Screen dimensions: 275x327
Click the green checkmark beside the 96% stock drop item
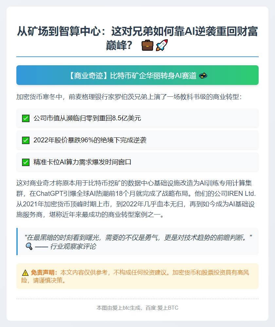pyautogui.click(x=26, y=140)
